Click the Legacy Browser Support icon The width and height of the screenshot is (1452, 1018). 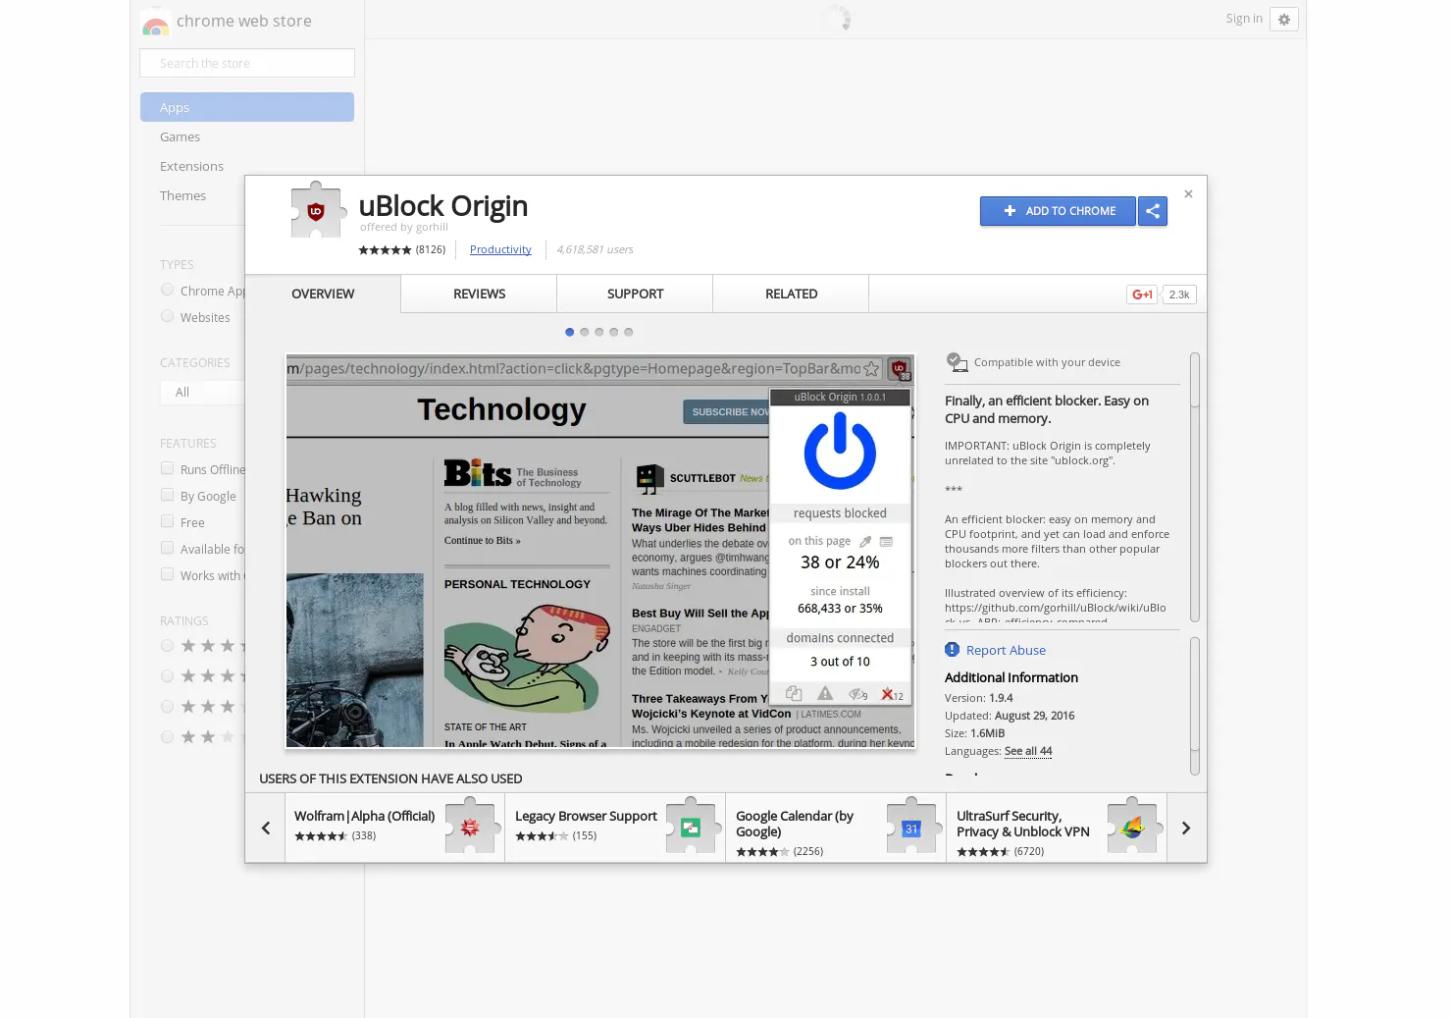point(692,828)
